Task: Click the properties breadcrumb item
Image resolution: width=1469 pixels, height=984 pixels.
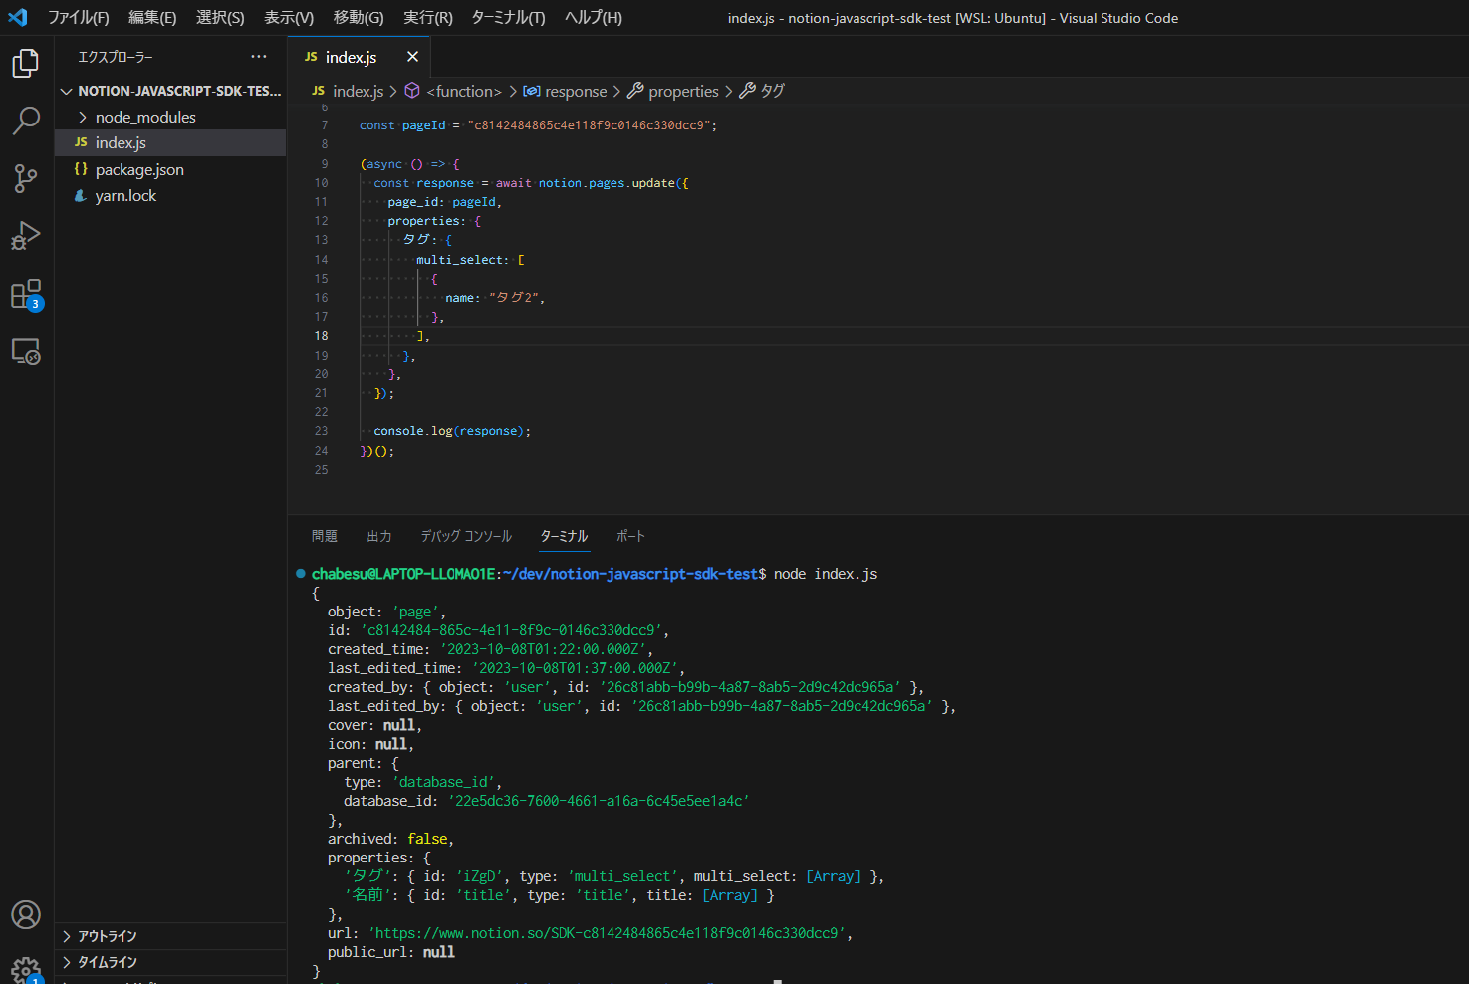Action: point(683,91)
